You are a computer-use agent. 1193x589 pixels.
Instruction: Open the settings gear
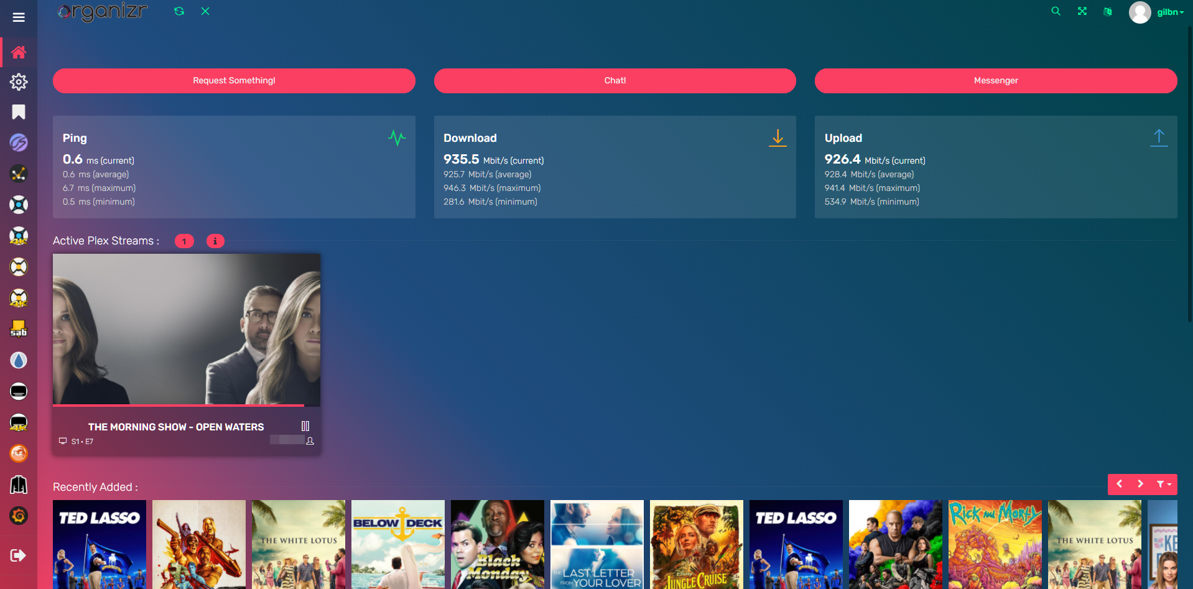[19, 81]
